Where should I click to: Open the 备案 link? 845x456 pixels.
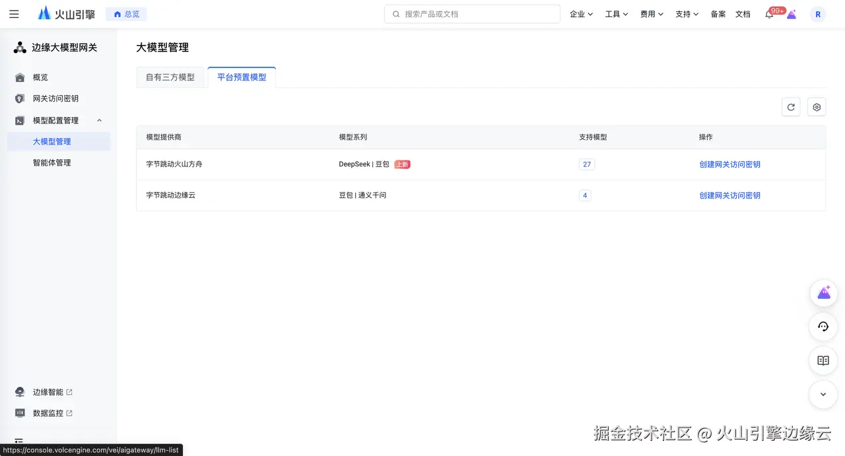click(x=718, y=14)
